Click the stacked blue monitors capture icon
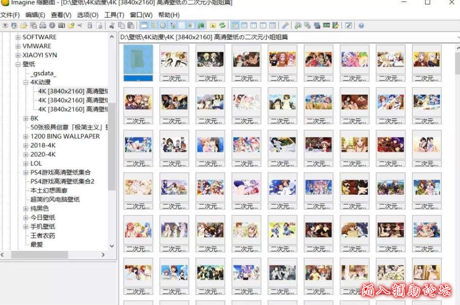 click(317, 26)
